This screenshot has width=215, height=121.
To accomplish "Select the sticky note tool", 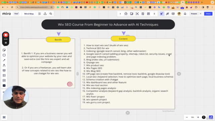I will (4, 50).
